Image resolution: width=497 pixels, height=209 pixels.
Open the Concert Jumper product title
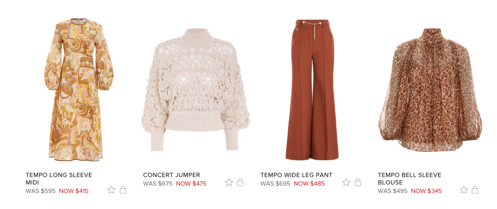click(x=172, y=175)
